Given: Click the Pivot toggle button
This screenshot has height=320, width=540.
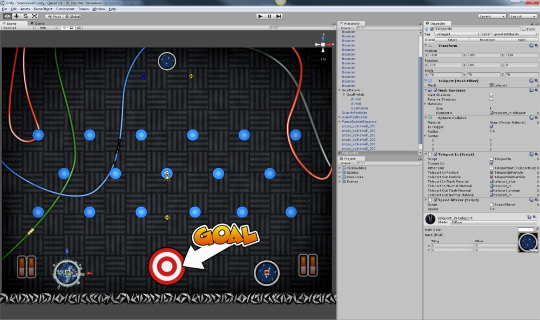Looking at the screenshot, I should [x=54, y=16].
